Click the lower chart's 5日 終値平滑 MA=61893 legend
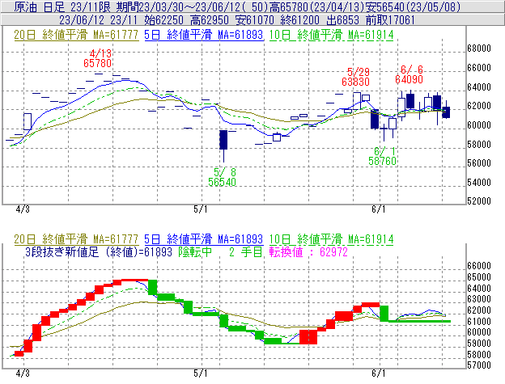505x384 pixels. [x=204, y=239]
